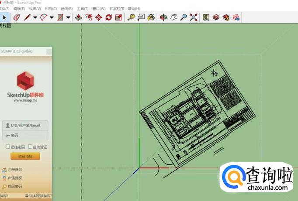Click the UID/用户名/Email input field

[x=25, y=125]
